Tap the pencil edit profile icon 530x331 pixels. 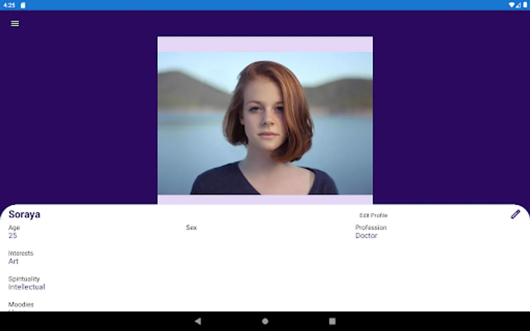[515, 214]
